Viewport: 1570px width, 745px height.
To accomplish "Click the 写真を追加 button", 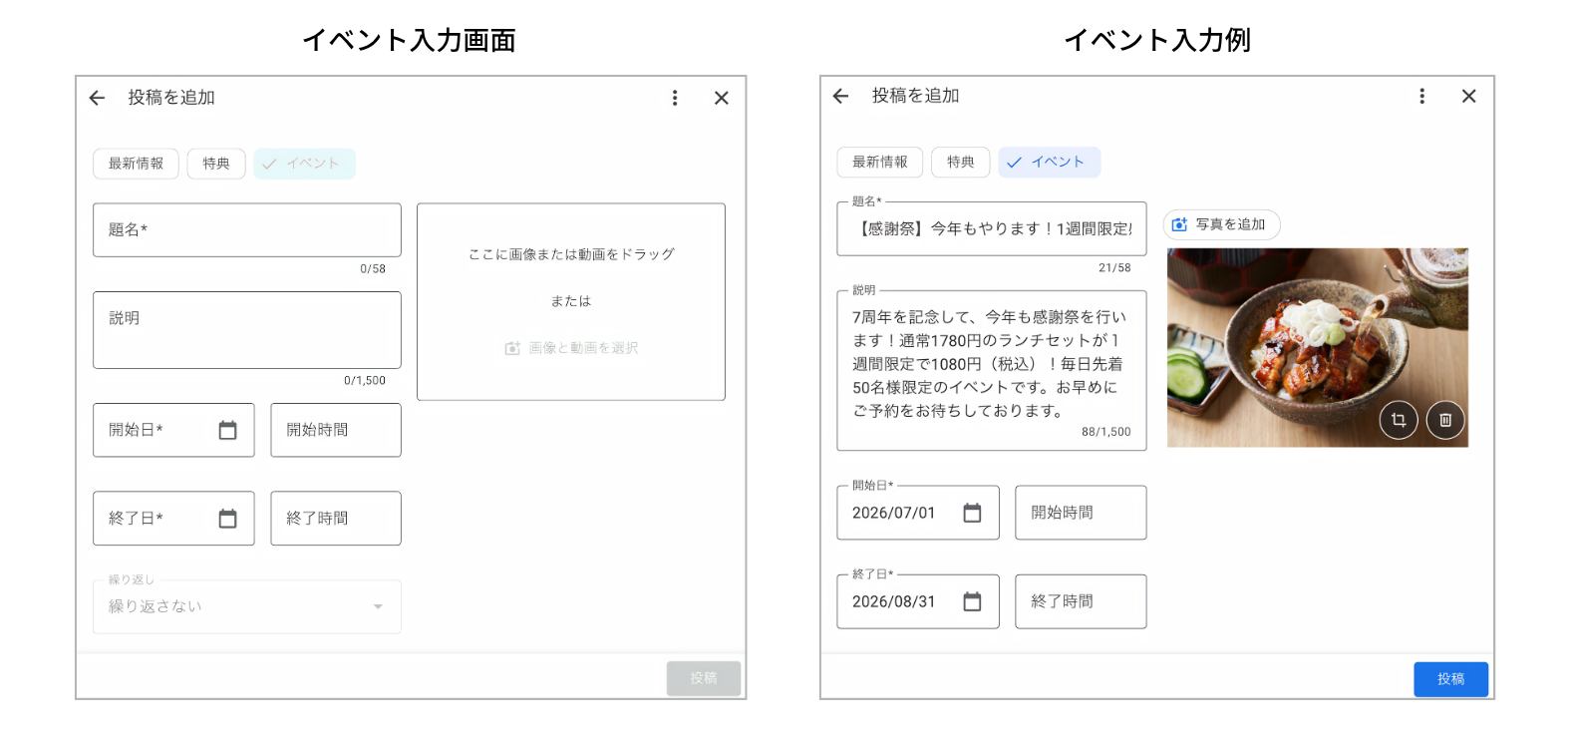I will tap(1221, 224).
